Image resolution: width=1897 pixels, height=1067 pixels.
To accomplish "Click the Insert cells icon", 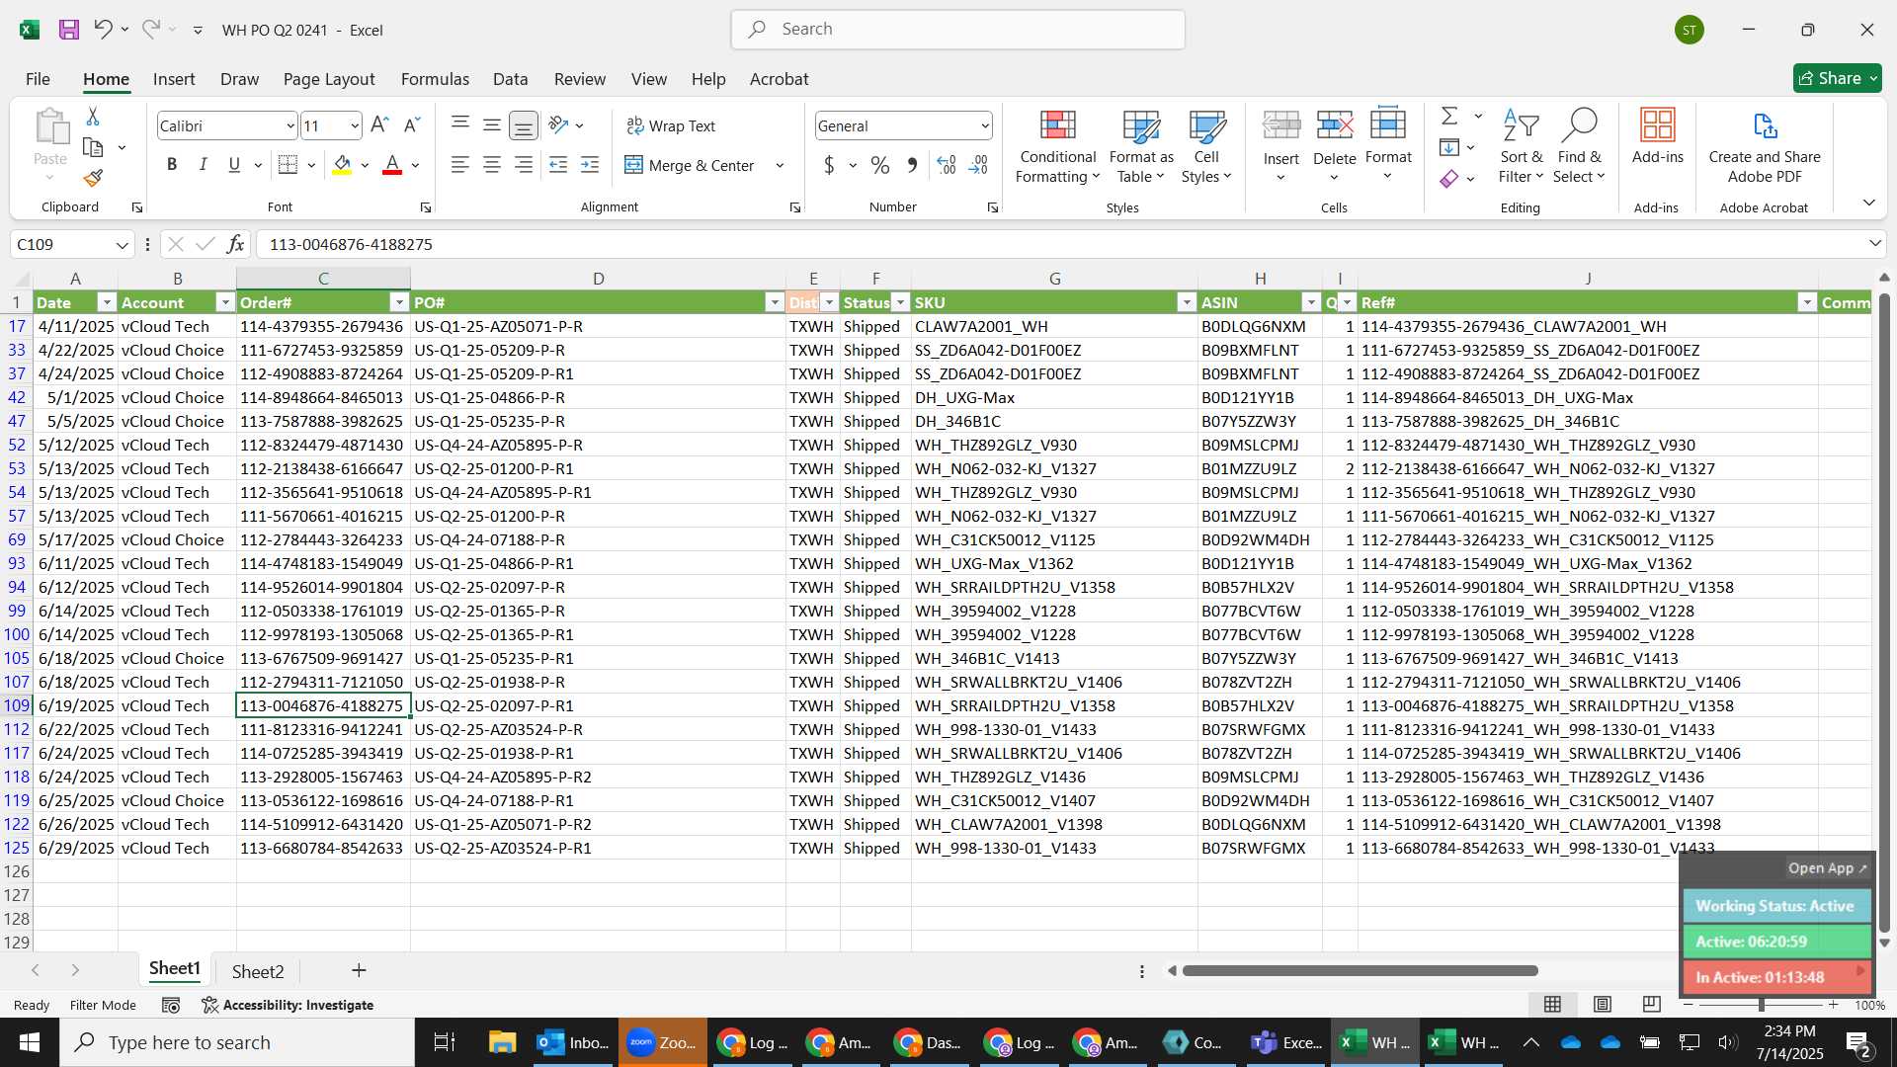I will tap(1281, 126).
